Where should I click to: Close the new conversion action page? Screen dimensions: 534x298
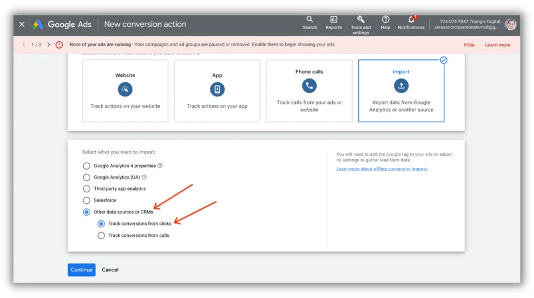tap(22, 24)
